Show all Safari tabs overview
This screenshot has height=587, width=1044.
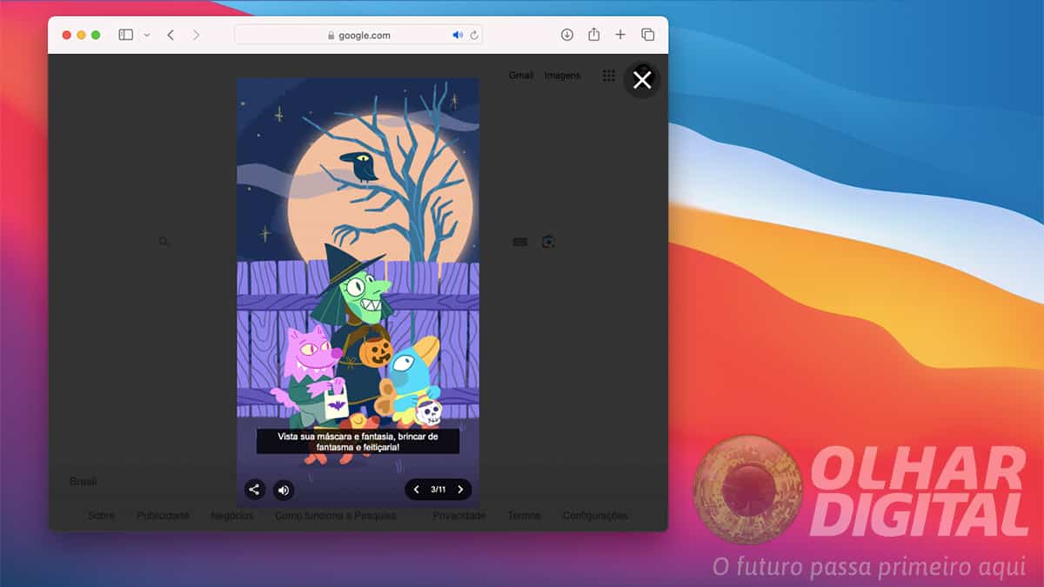click(x=647, y=35)
